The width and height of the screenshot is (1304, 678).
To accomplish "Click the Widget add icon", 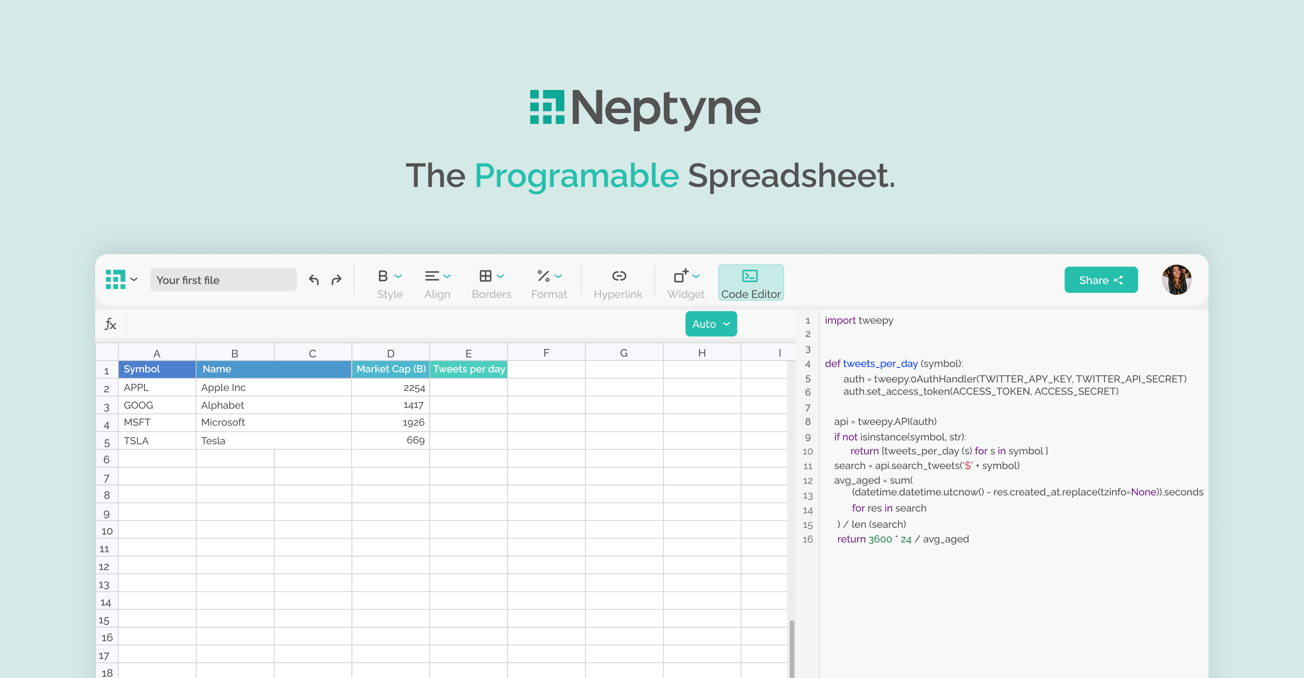I will point(680,276).
